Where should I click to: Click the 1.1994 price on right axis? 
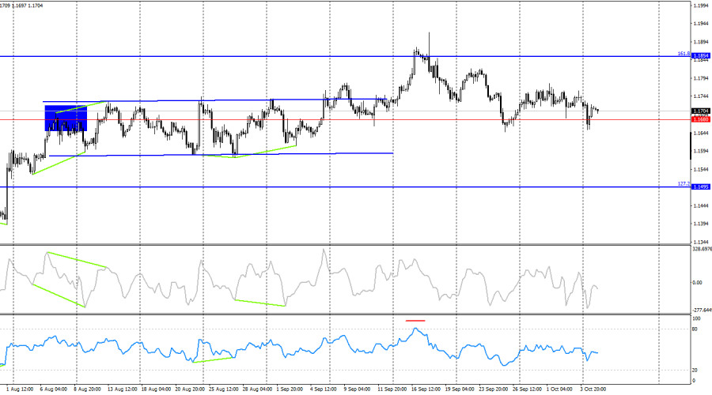click(x=699, y=6)
